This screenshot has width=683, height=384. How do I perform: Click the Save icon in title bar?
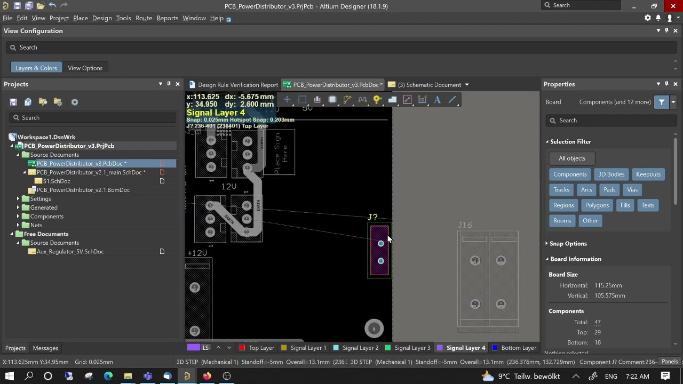17,6
